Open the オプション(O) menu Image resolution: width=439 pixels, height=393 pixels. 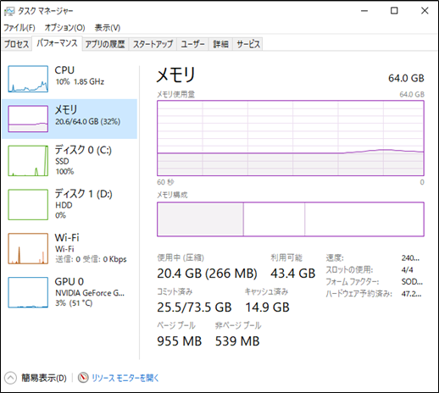click(64, 28)
